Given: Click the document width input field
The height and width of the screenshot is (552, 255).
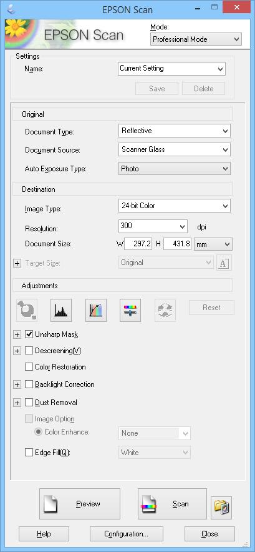Looking at the screenshot, I should pos(138,243).
